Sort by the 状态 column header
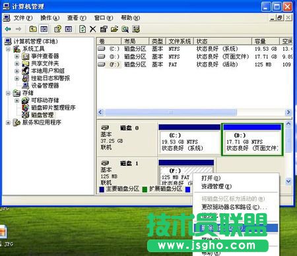Screen dimensions: 297x256 coord(222,41)
